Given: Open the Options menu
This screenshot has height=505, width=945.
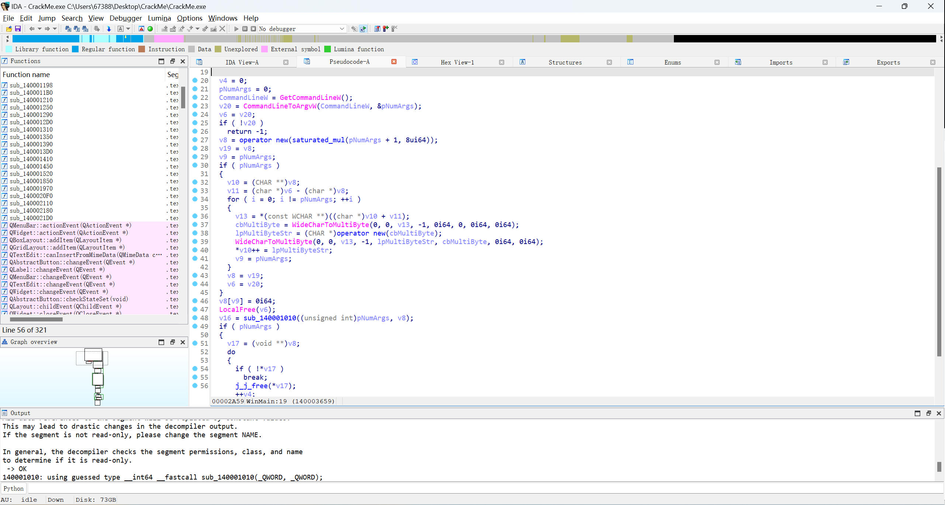Looking at the screenshot, I should 190,18.
